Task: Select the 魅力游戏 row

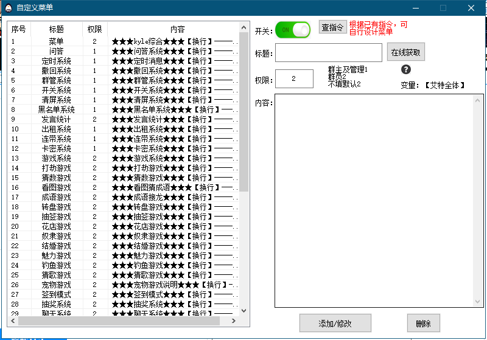Action: 124,255
